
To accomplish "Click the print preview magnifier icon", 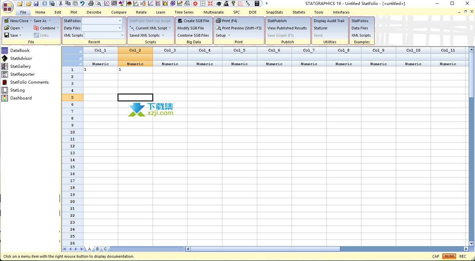I will point(98,4).
